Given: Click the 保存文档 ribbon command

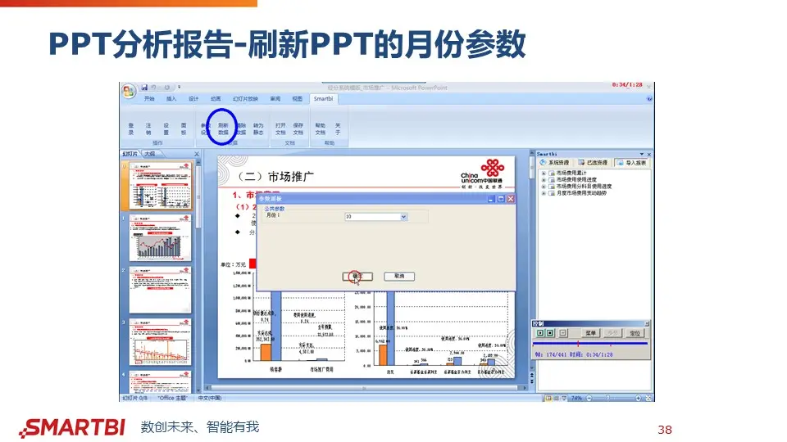Looking at the screenshot, I should coord(298,129).
